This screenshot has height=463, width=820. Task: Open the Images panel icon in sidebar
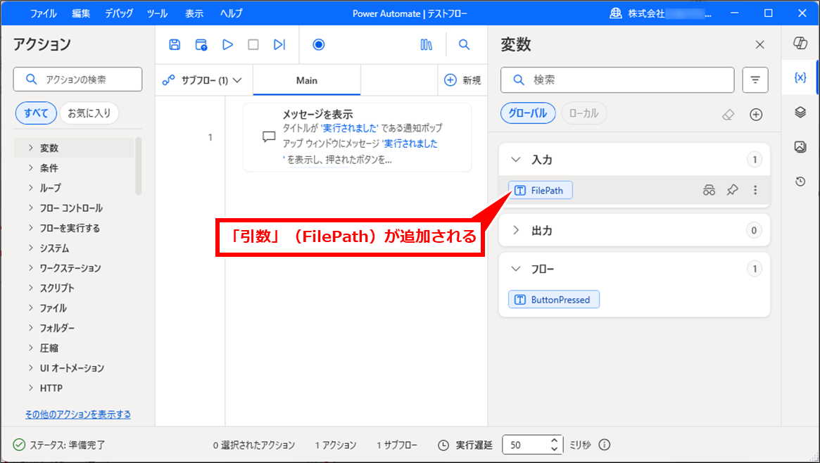[x=800, y=147]
